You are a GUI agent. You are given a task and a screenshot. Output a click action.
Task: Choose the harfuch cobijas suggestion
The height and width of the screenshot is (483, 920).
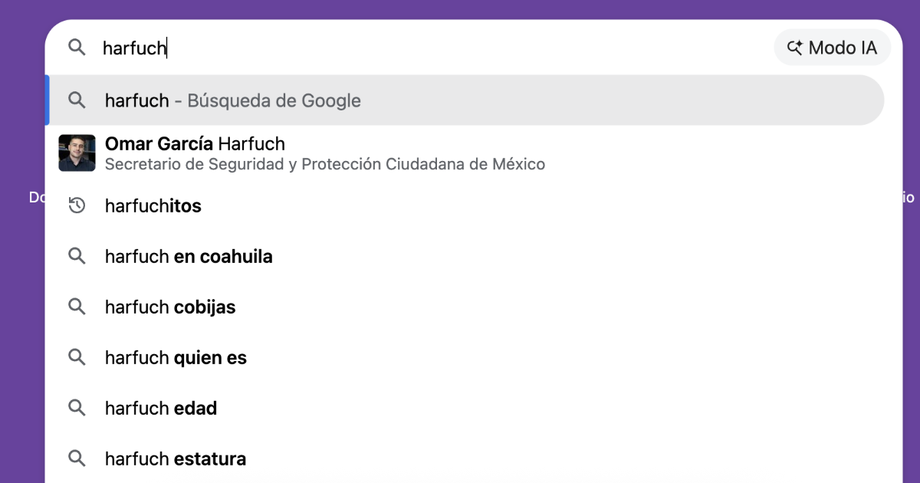(x=169, y=307)
